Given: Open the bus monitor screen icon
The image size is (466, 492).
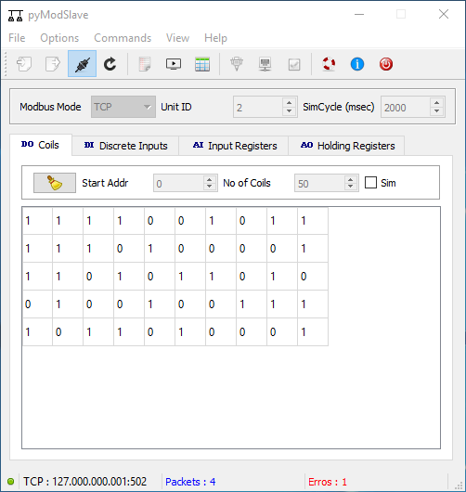Looking at the screenshot, I should coord(174,64).
